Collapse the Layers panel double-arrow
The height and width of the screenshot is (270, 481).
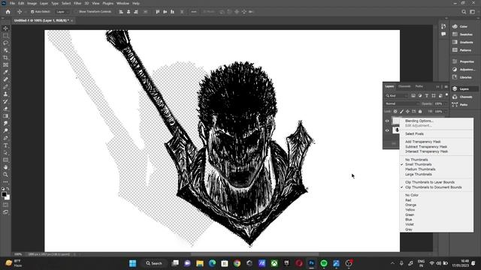pyautogui.click(x=437, y=87)
